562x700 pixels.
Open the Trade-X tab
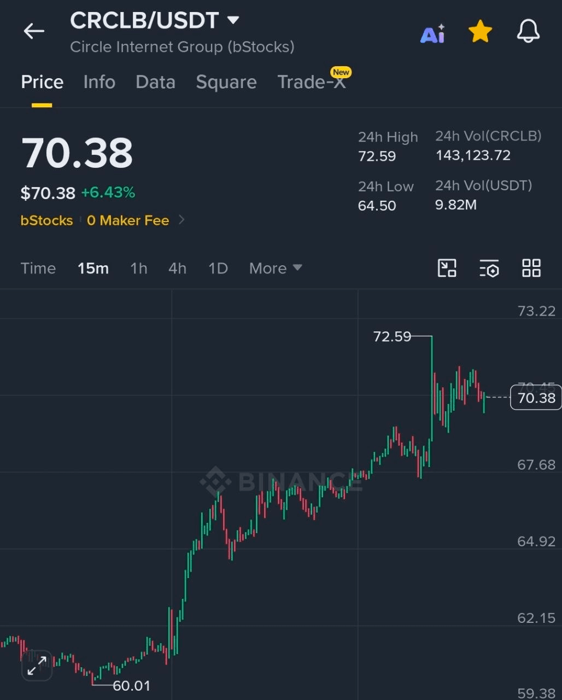[312, 82]
